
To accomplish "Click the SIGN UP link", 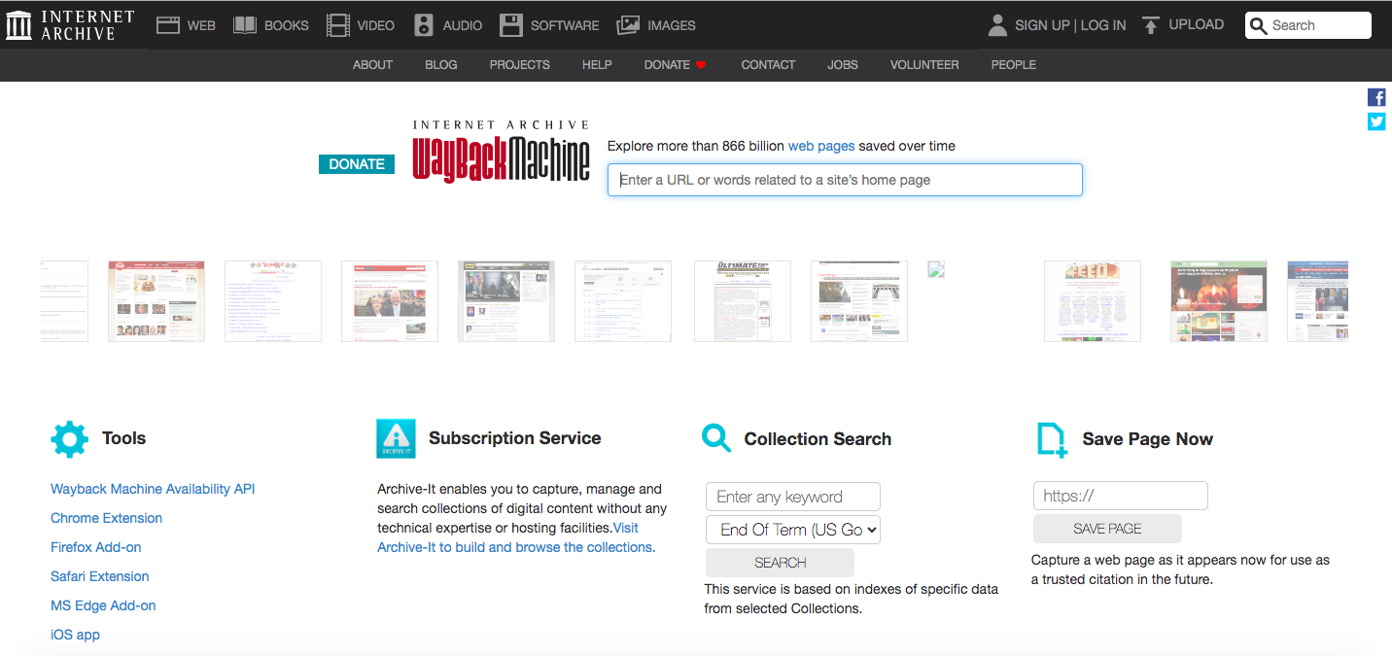I will pos(1042,25).
